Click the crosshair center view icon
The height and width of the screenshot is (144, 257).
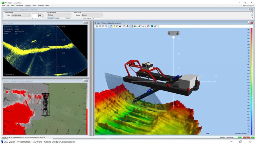tap(127, 26)
